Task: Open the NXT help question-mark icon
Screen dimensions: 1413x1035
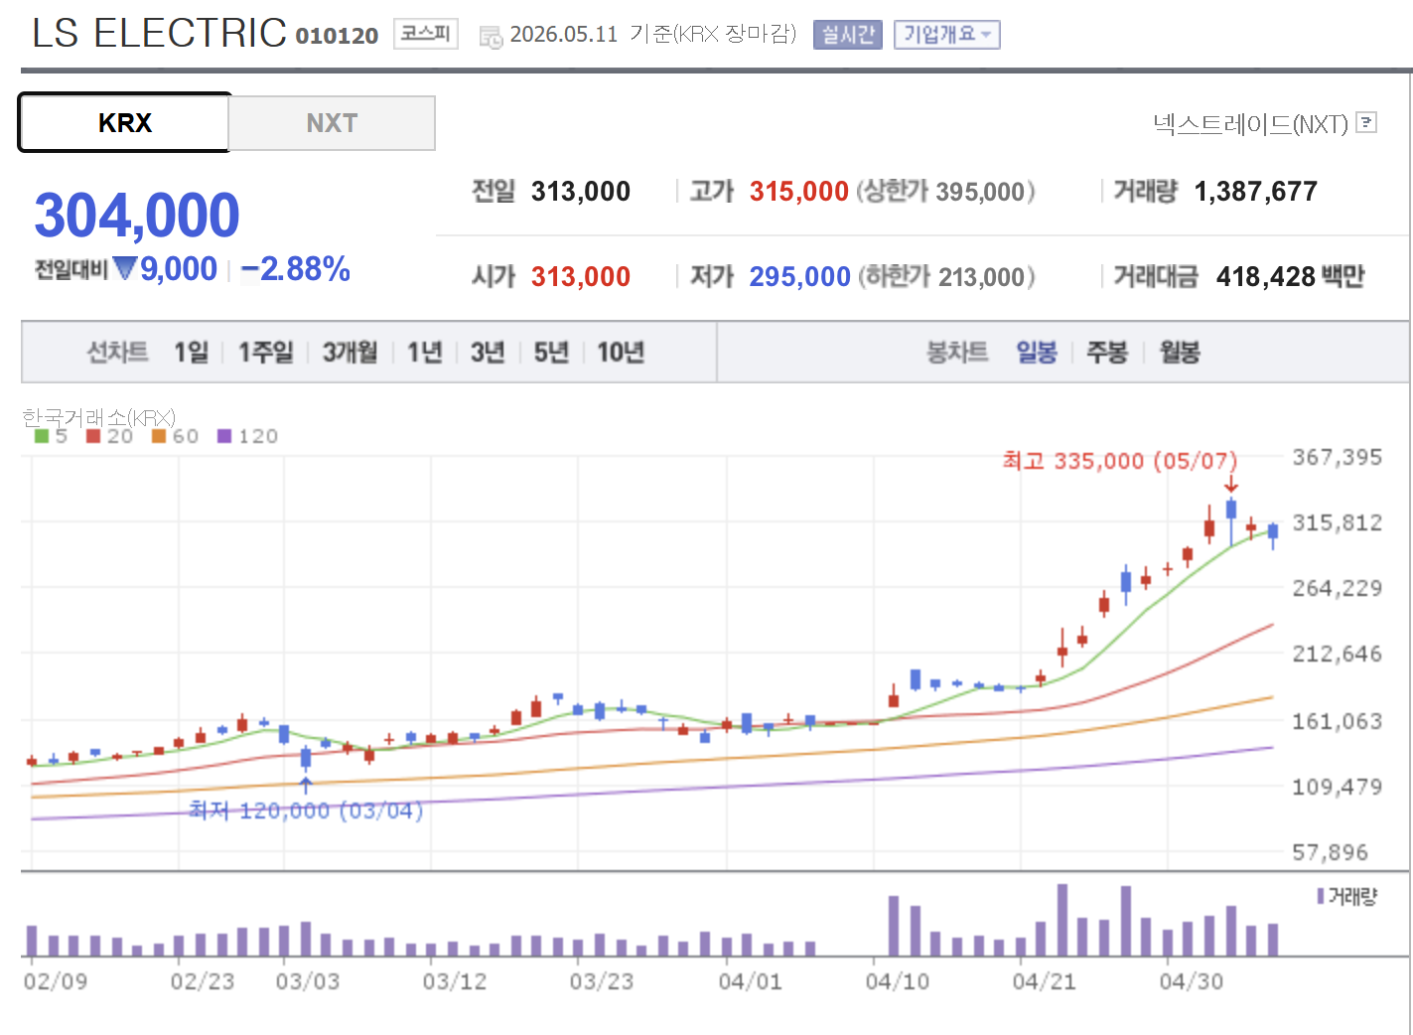Action: (x=1366, y=122)
